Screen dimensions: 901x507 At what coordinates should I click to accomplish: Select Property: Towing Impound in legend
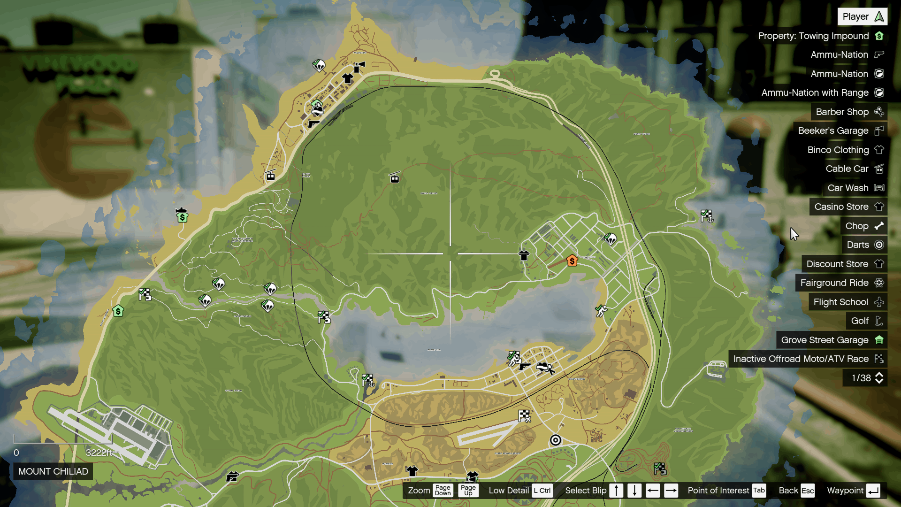[x=820, y=36]
